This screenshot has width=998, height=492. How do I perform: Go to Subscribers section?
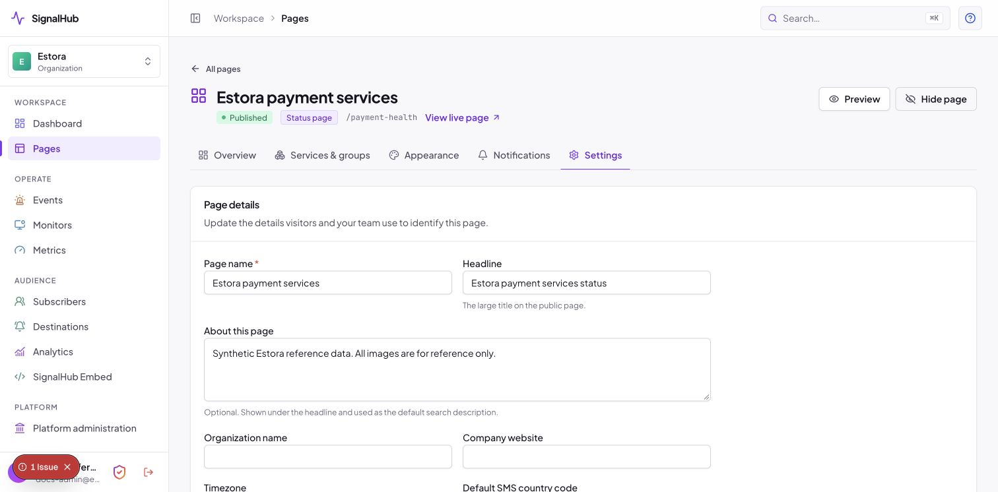tap(84, 301)
